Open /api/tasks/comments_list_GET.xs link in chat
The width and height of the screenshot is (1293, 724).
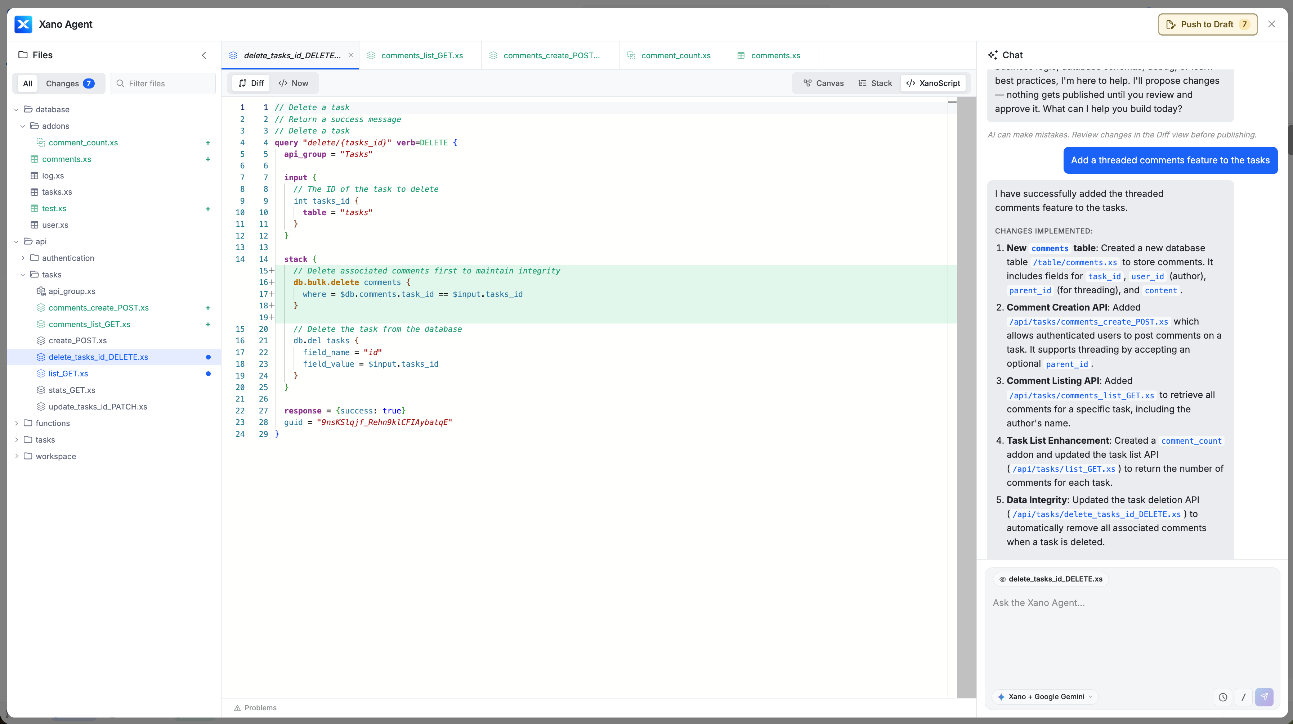(x=1081, y=395)
